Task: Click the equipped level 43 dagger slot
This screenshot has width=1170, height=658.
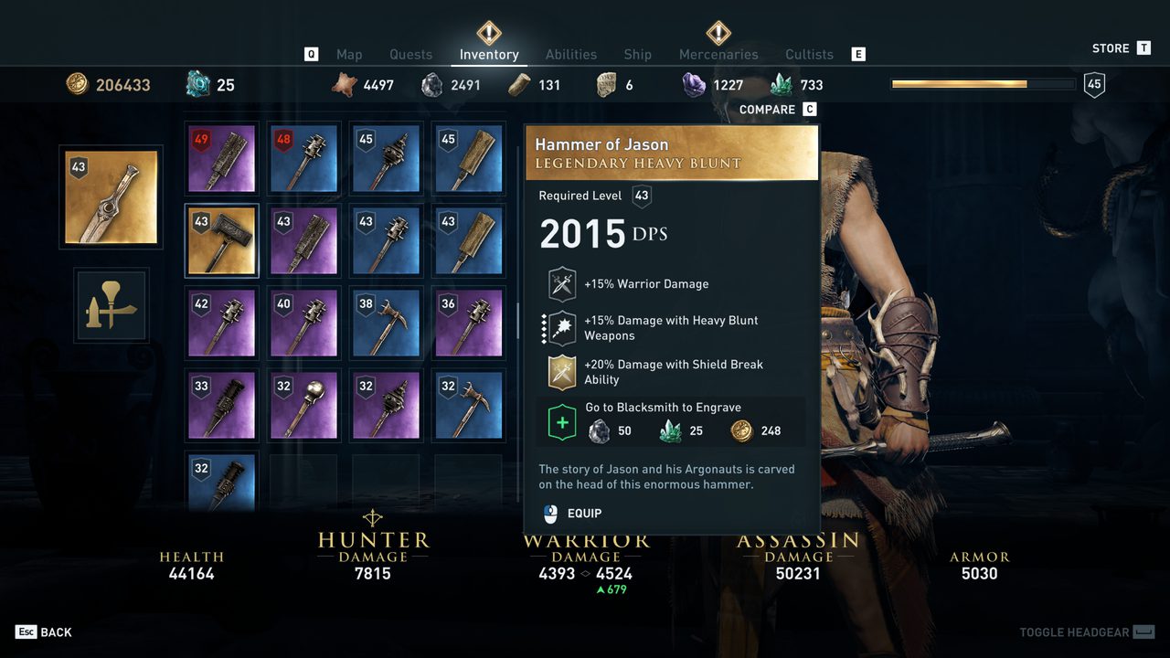Action: coord(112,197)
